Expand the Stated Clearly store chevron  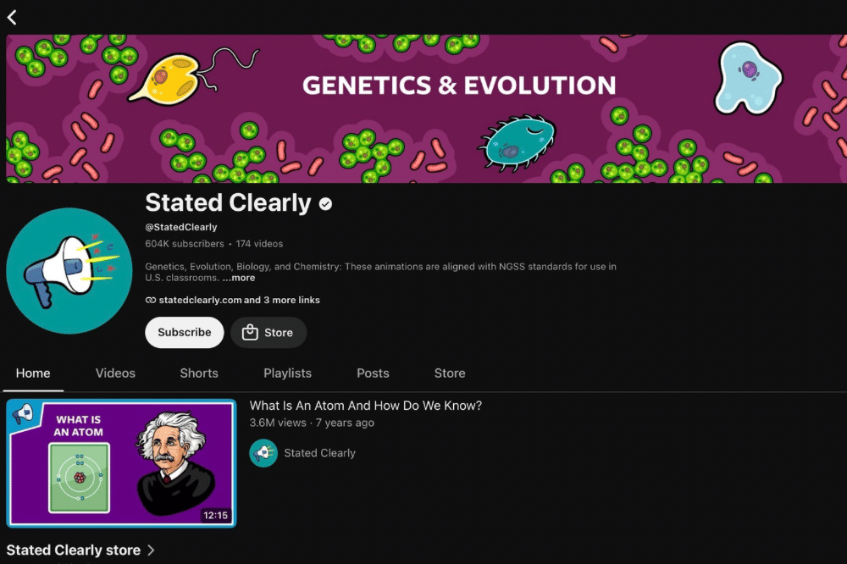[x=152, y=550]
